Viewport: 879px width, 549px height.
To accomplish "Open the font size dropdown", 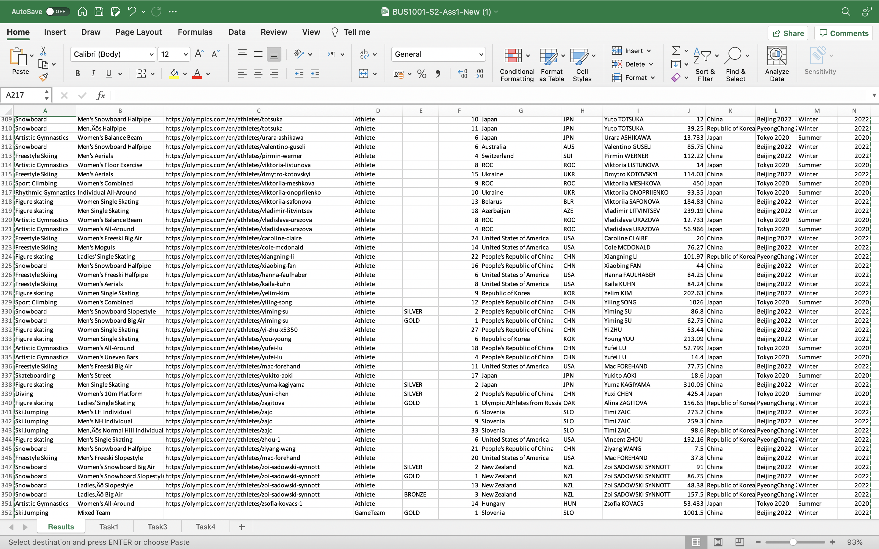I will coord(186,55).
